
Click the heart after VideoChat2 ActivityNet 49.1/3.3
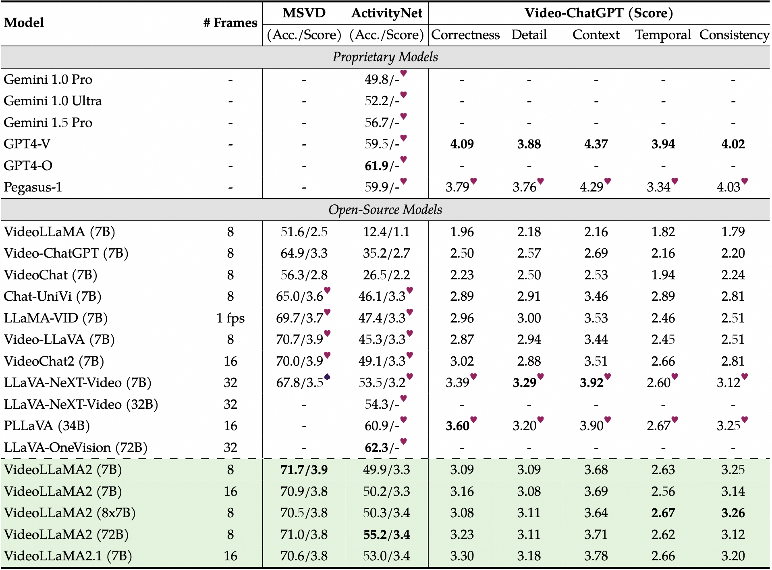click(x=410, y=355)
